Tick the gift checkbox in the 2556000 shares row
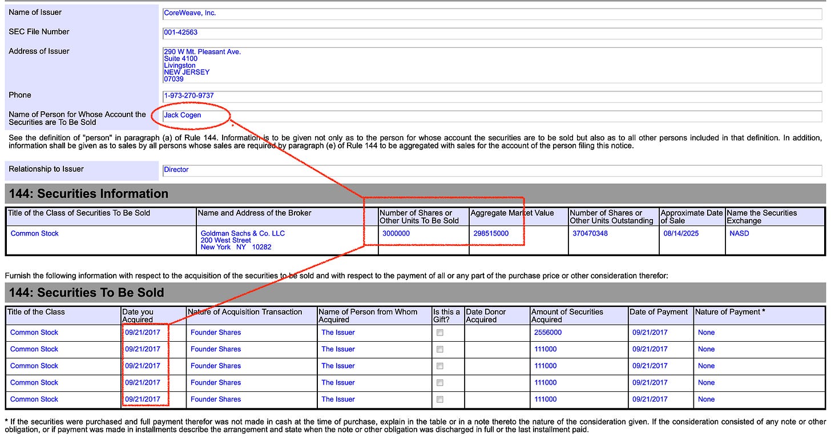This screenshot has width=831, height=437. click(440, 333)
